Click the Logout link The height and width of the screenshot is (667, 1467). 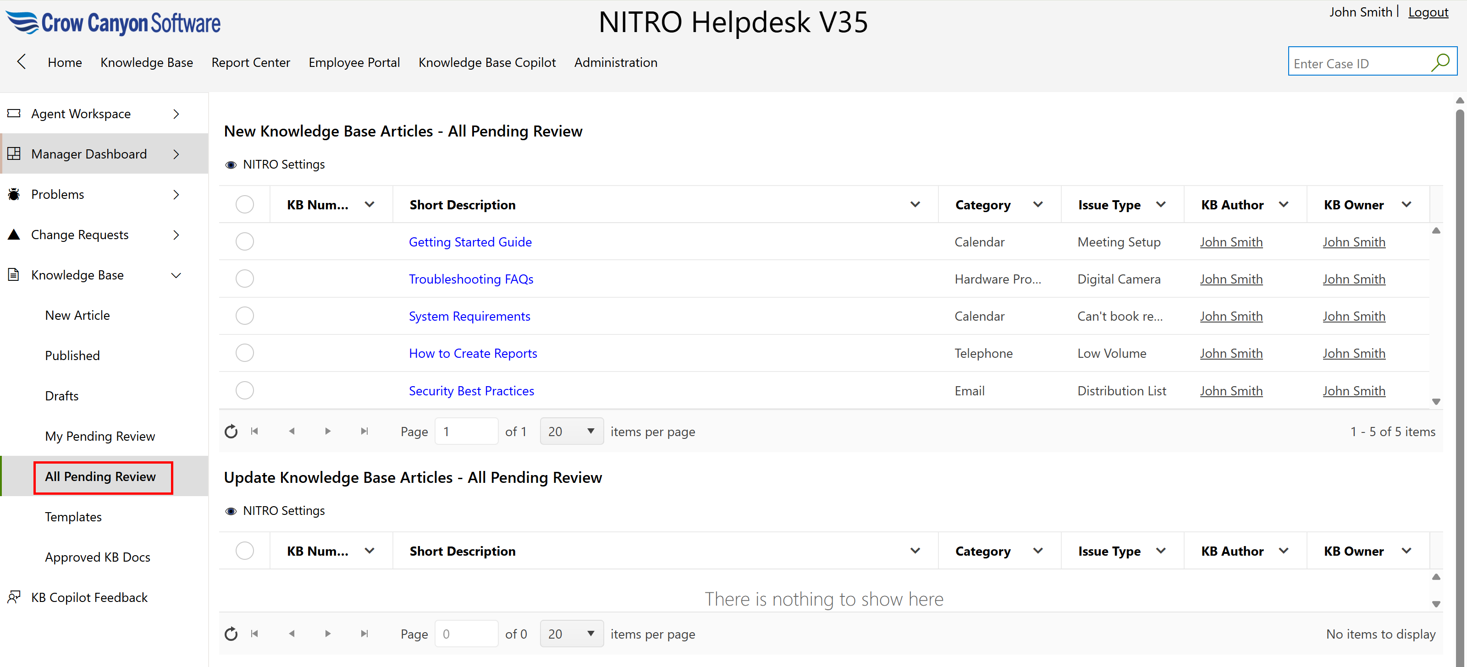1428,12
